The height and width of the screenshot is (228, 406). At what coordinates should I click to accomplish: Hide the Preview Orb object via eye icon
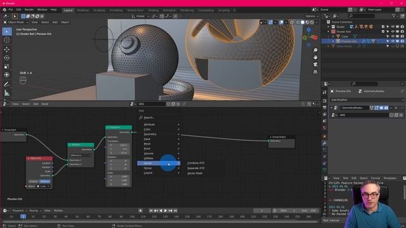393,41
